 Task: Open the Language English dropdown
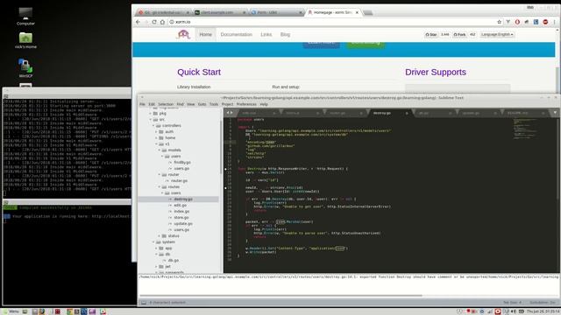[x=497, y=35]
